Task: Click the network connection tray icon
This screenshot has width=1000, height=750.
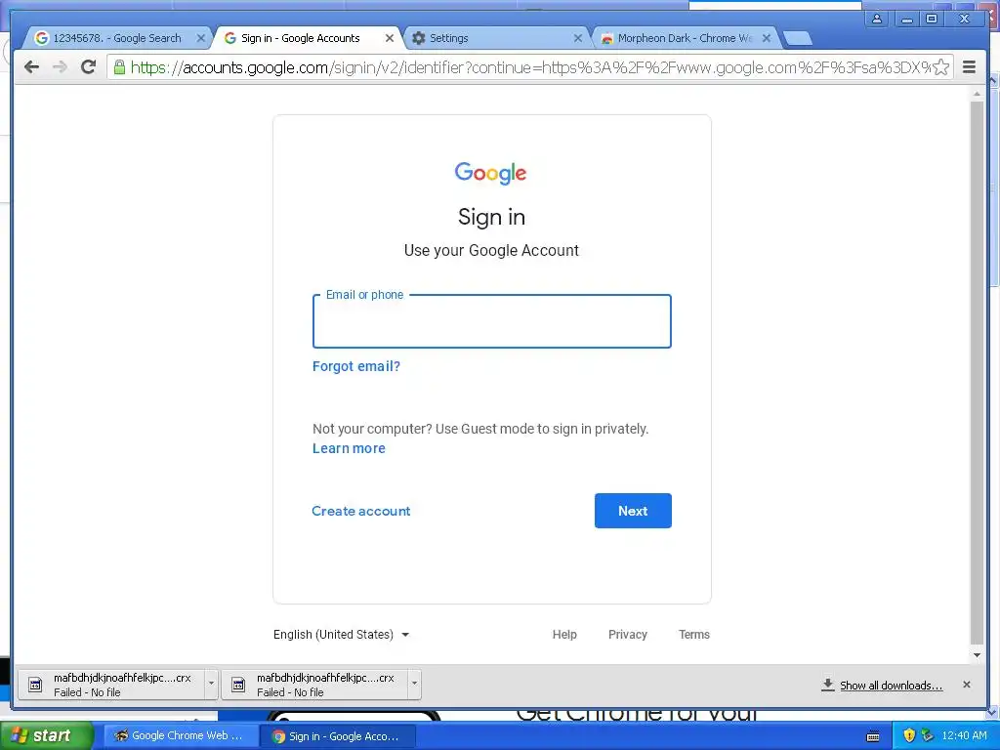Action: coord(928,736)
